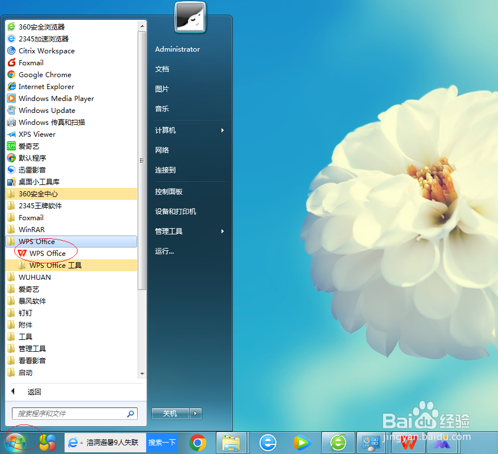Open Google Chrome in the taskbar
This screenshot has width=498, height=454.
[x=198, y=443]
